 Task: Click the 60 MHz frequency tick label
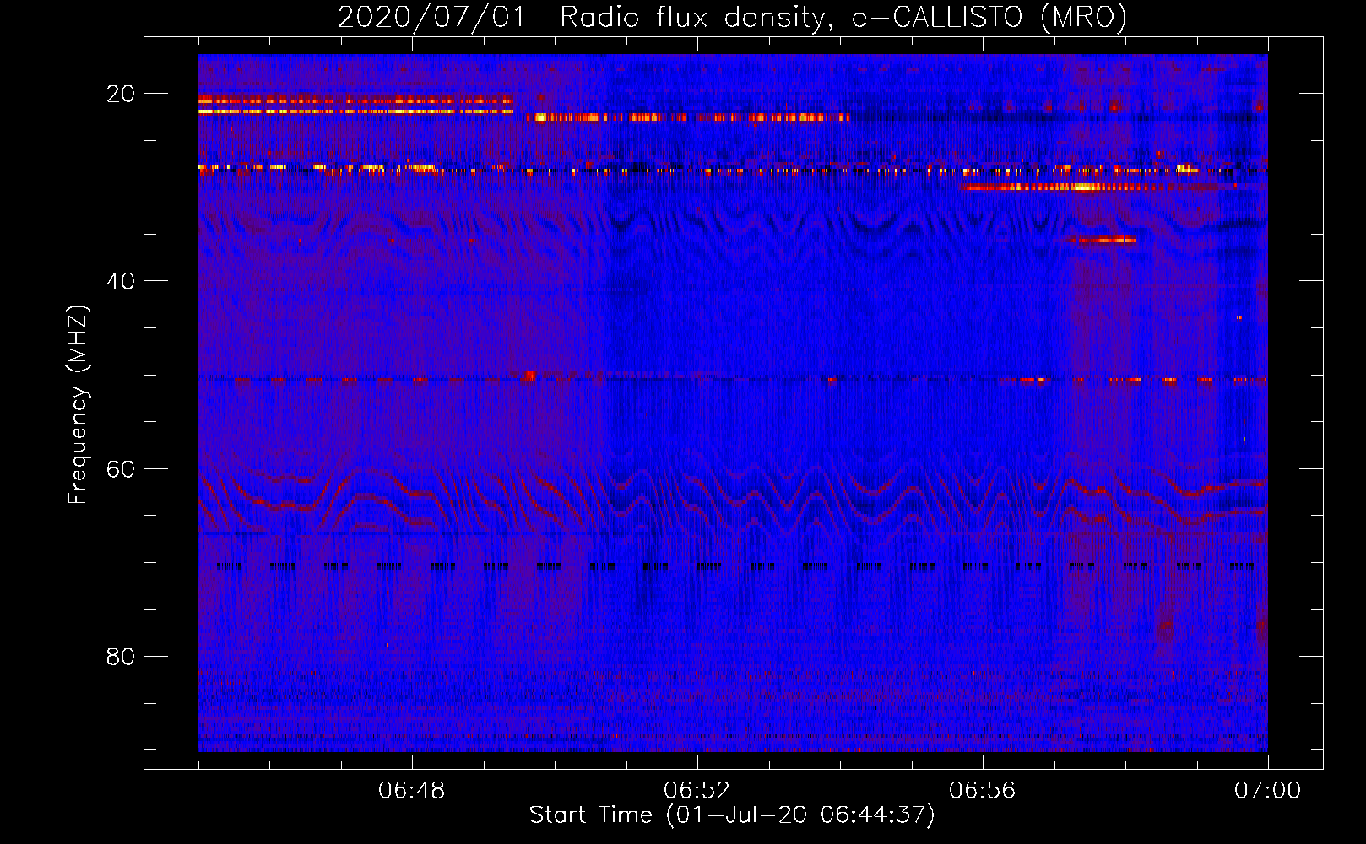coord(121,468)
